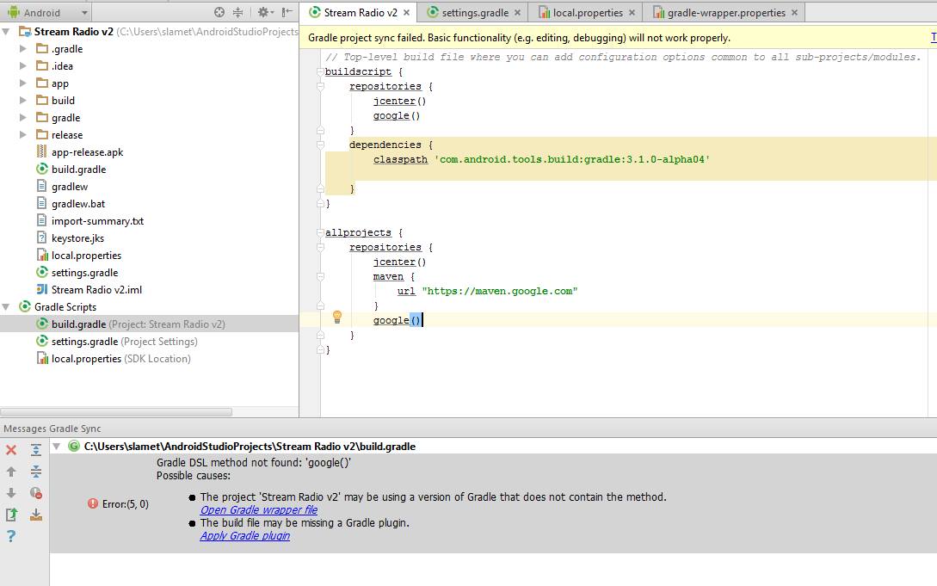Open project view settings gear menu
The image size is (937, 586).
point(265,12)
